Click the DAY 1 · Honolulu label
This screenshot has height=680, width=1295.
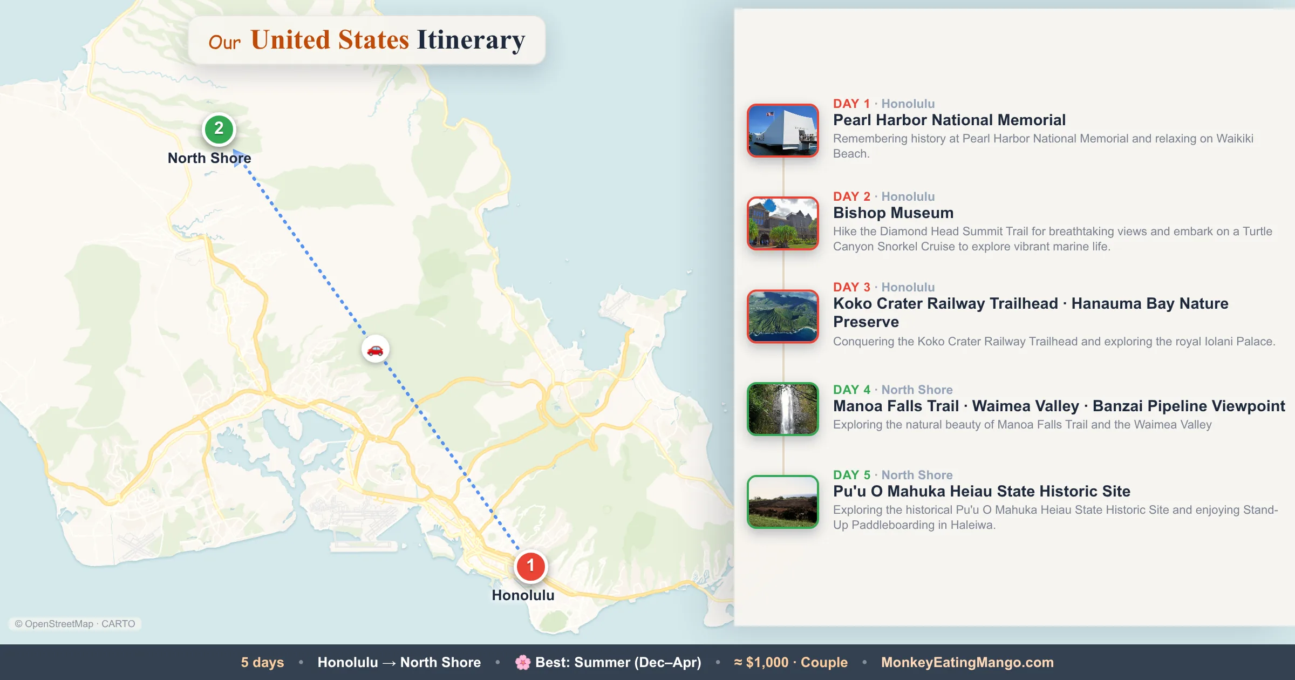click(884, 104)
